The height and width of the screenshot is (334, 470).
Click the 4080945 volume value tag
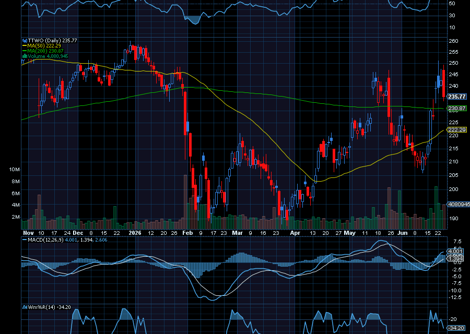pos(459,204)
